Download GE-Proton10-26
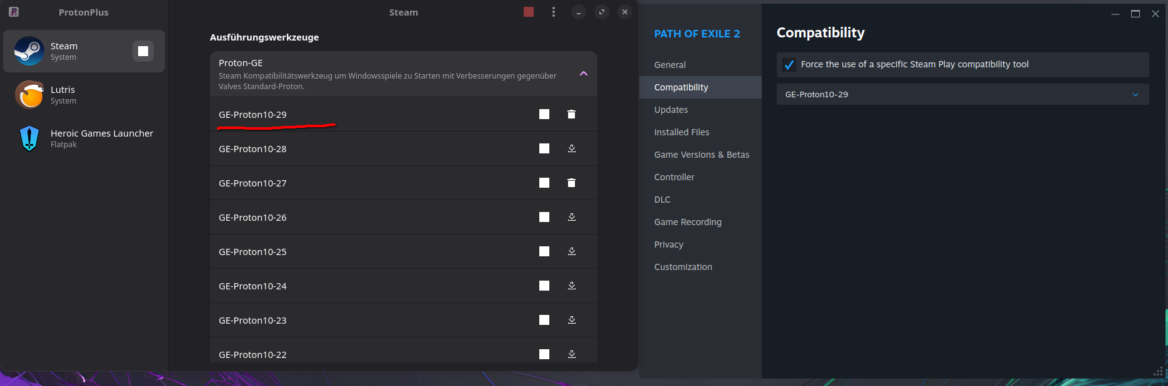The width and height of the screenshot is (1168, 386). point(571,217)
